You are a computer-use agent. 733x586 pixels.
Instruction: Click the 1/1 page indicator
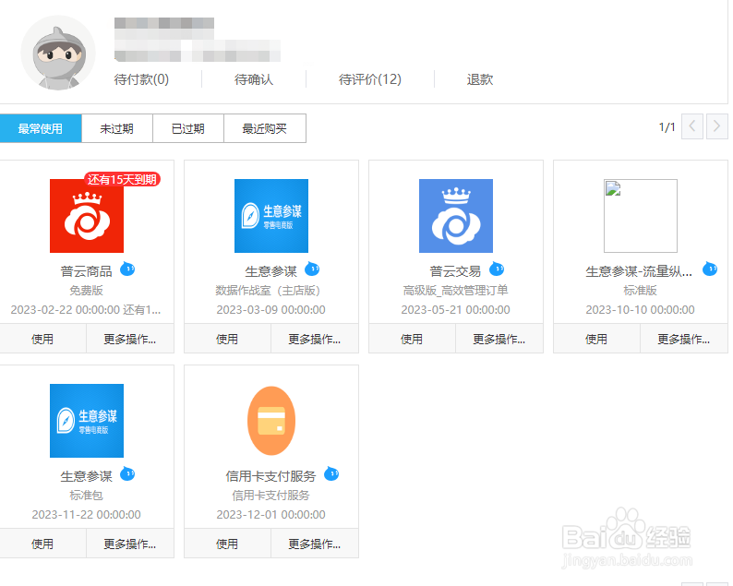[x=667, y=127]
